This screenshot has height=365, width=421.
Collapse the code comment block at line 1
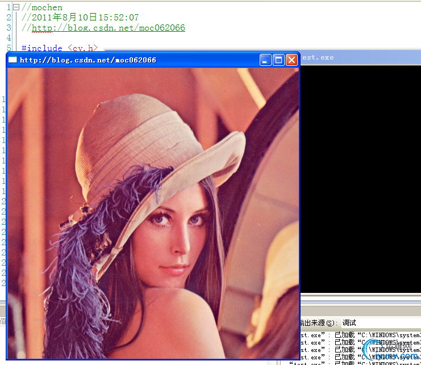[x=16, y=7]
